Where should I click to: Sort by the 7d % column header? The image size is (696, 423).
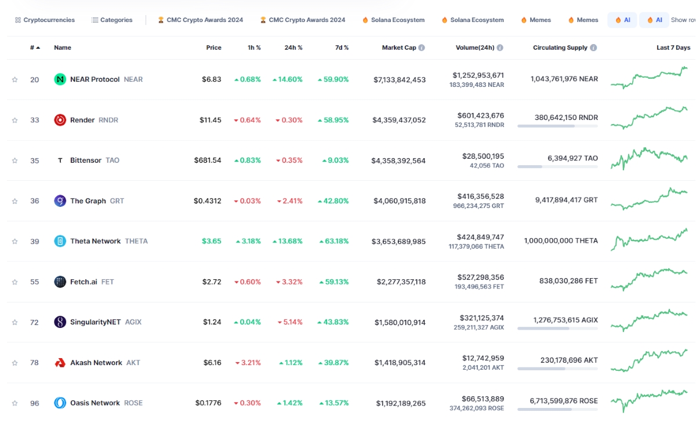(342, 48)
